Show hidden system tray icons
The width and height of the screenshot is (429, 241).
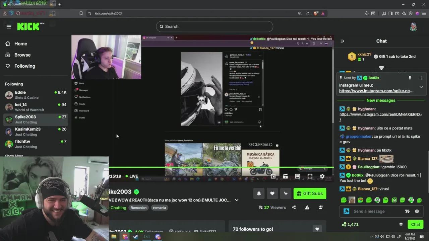pyautogui.click(x=372, y=237)
